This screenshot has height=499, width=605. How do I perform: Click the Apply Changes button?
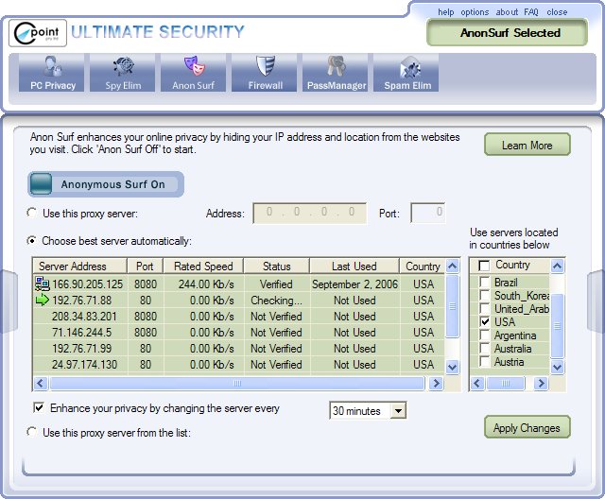pos(527,427)
